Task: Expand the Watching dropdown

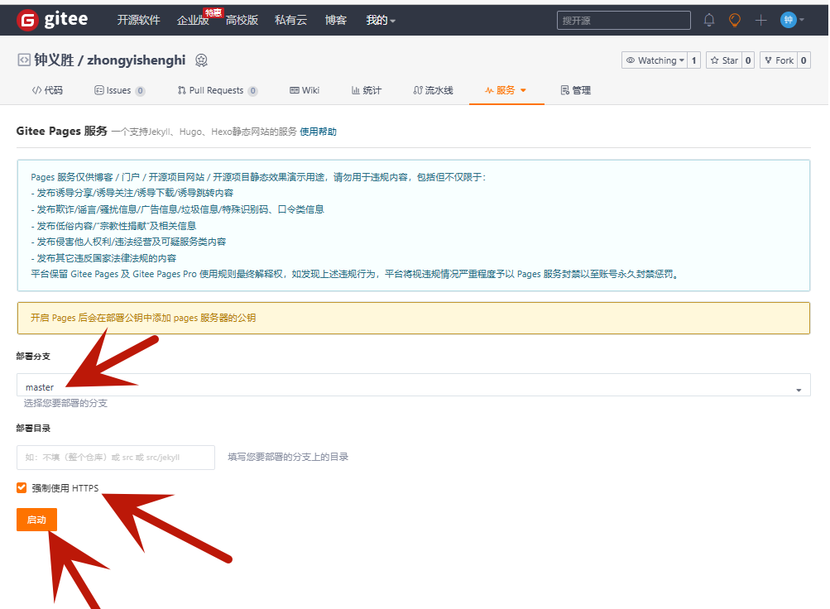Action: point(655,60)
